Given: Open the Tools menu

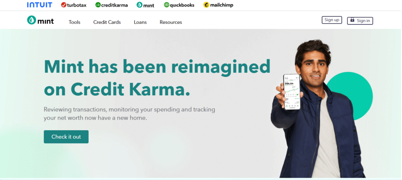Looking at the screenshot, I should point(74,22).
